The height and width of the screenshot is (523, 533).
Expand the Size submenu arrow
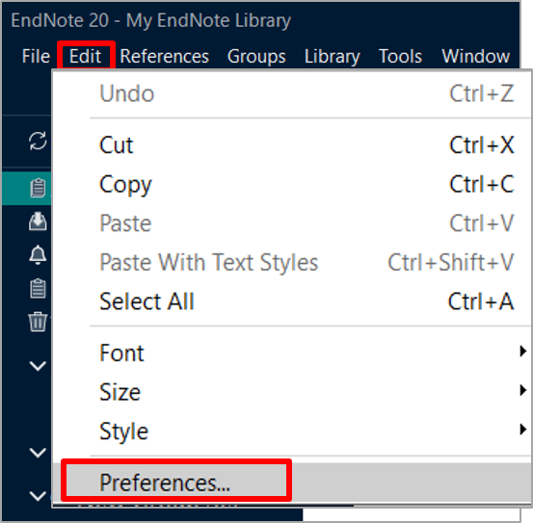coord(523,390)
